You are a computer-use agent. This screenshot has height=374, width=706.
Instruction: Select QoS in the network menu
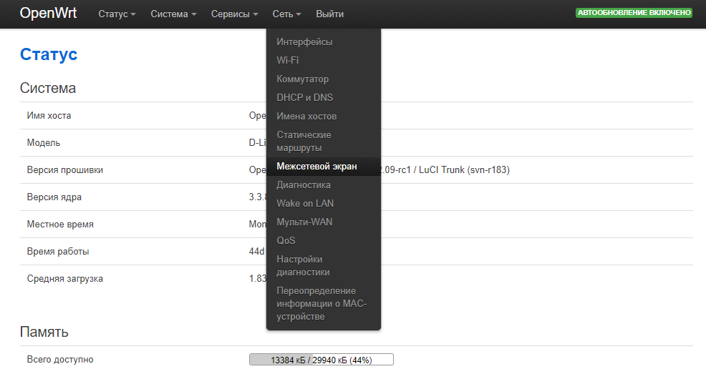tap(323, 240)
